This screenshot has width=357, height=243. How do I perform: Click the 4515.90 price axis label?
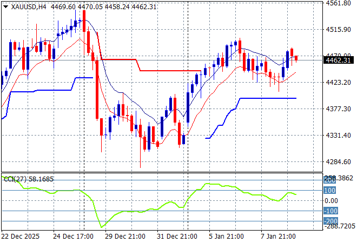pyautogui.click(x=339, y=30)
